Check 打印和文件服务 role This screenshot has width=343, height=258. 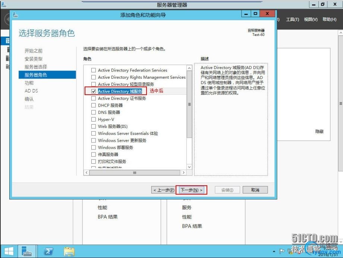tap(94, 161)
